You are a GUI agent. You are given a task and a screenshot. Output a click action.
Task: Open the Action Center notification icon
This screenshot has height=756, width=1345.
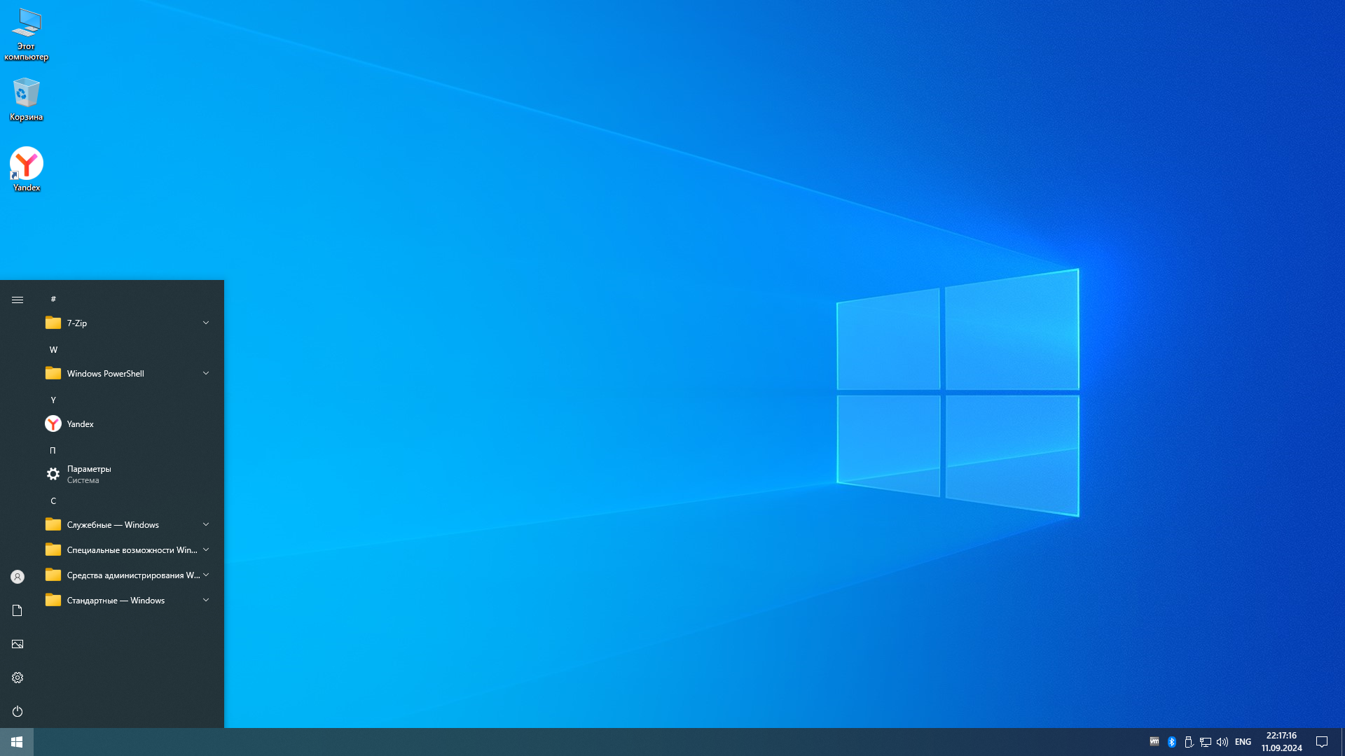(1322, 742)
